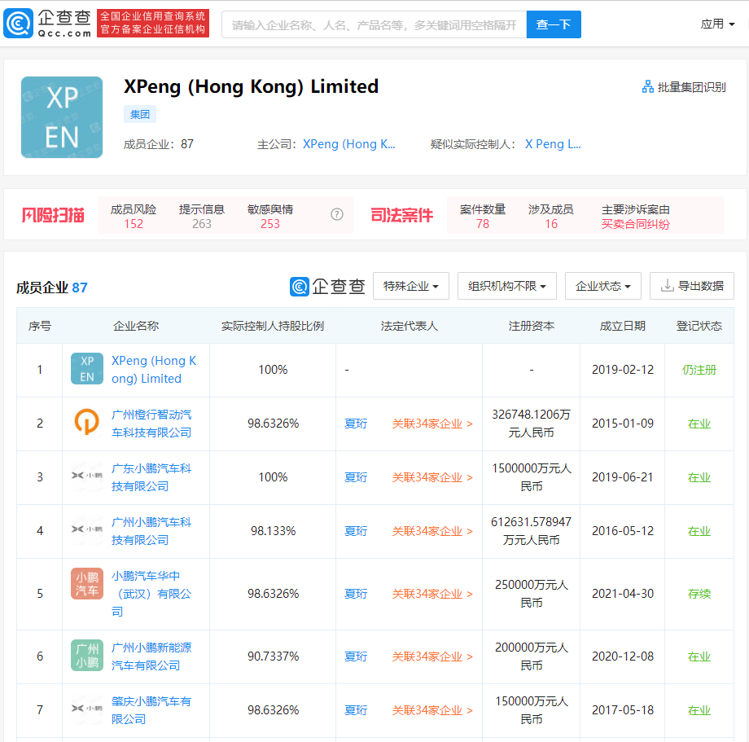The height and width of the screenshot is (742, 749).
Task: Click 成立日期 column header
Action: tap(623, 326)
